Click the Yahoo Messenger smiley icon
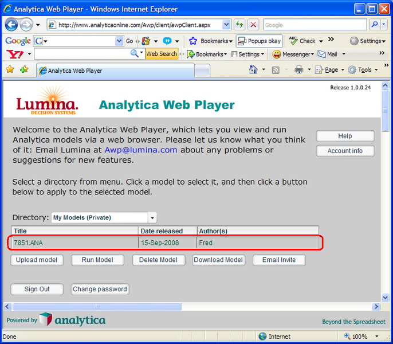This screenshot has height=344, width=393. pos(277,54)
